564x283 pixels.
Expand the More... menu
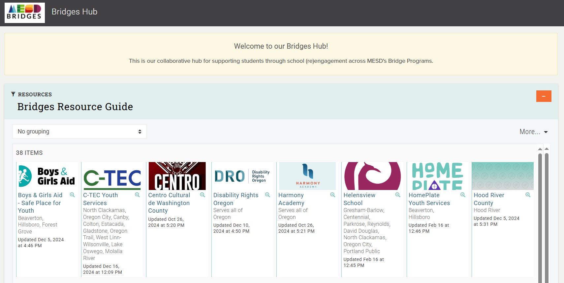click(x=533, y=132)
